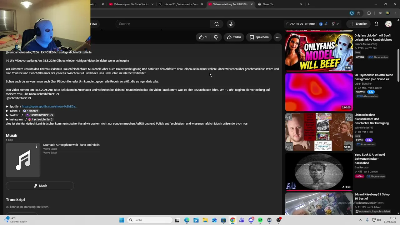Open the volume tray icon
This screenshot has height=225, width=400.
[x=379, y=220]
